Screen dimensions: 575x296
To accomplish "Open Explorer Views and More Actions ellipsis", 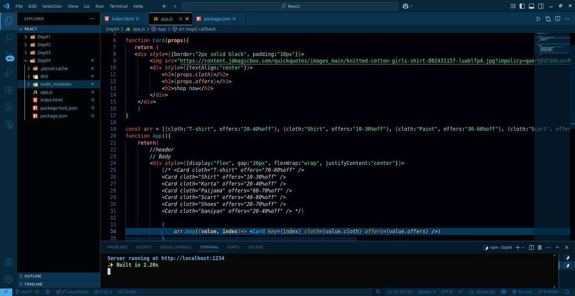I will (x=92, y=19).
